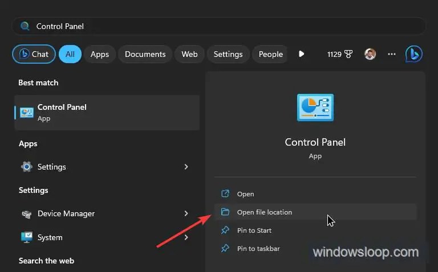The height and width of the screenshot is (272, 438).
Task: Open the Bing Chat filter button
Action: pos(34,54)
